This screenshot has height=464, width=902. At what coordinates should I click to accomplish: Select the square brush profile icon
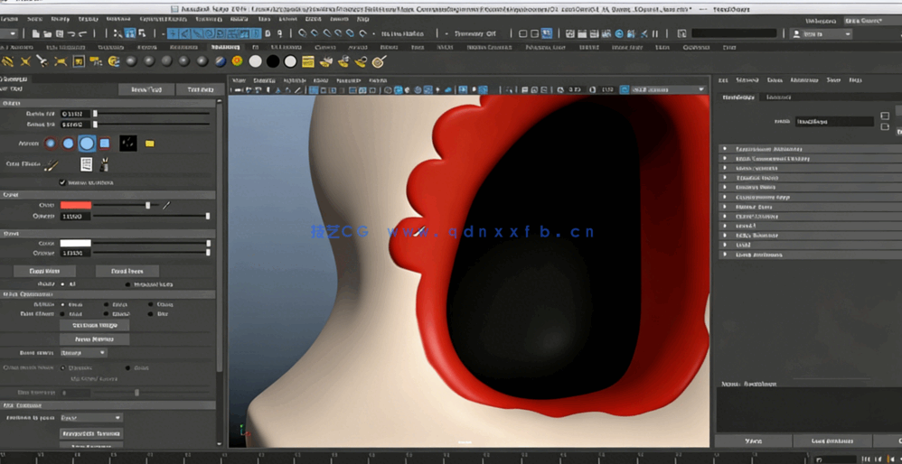click(105, 144)
